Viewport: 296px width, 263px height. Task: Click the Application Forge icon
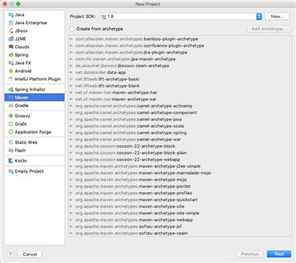click(11, 132)
